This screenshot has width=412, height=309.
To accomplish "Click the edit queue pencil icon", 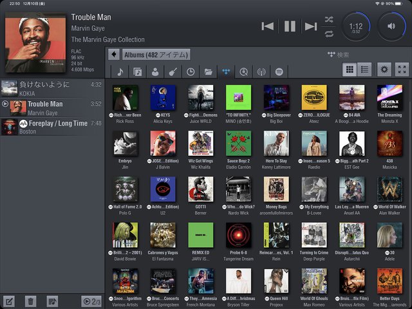I will [9, 301].
